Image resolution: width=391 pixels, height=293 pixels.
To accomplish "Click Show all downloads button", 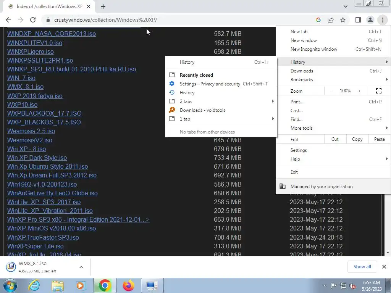I will (x=362, y=267).
